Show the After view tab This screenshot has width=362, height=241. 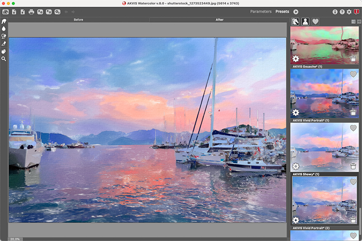[x=219, y=20]
